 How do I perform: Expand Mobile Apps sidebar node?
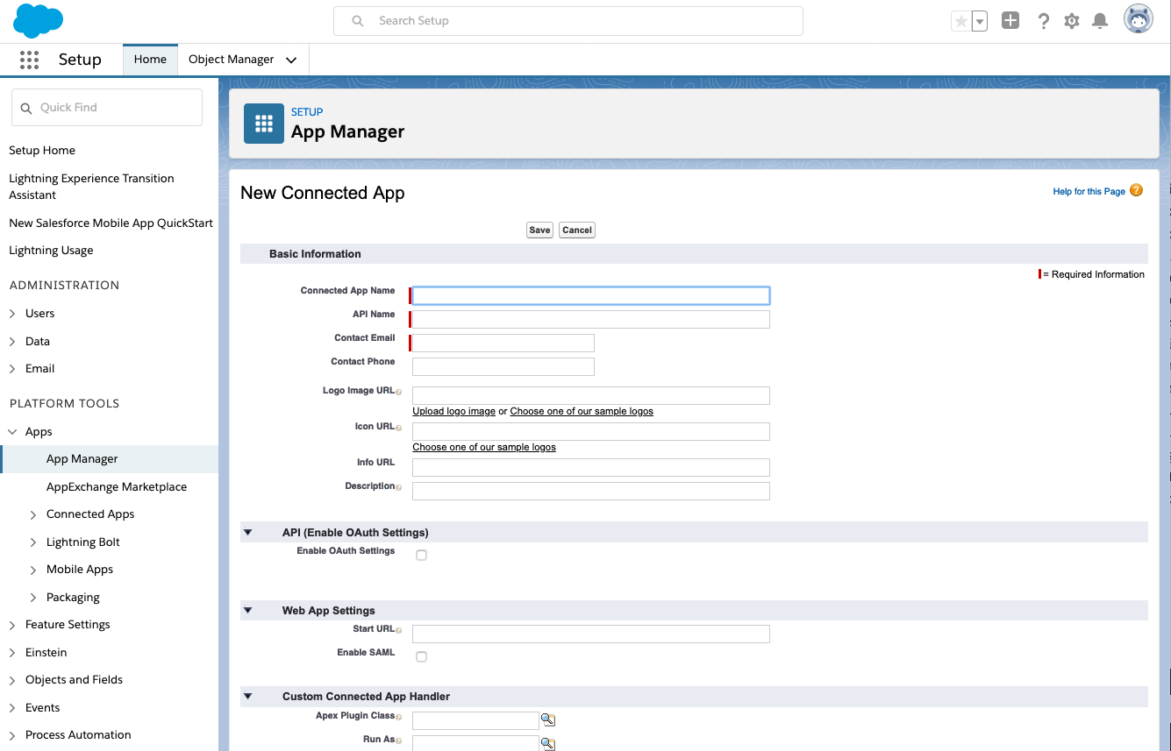(33, 570)
